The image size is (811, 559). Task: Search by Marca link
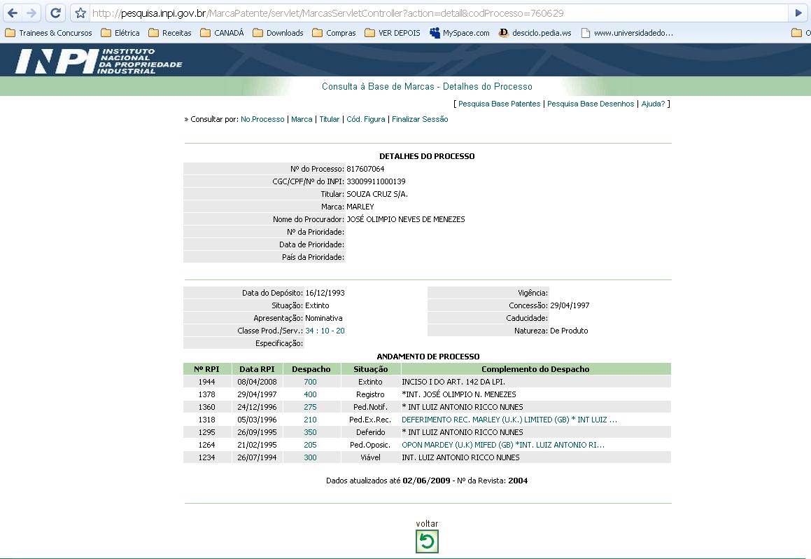[x=302, y=119]
